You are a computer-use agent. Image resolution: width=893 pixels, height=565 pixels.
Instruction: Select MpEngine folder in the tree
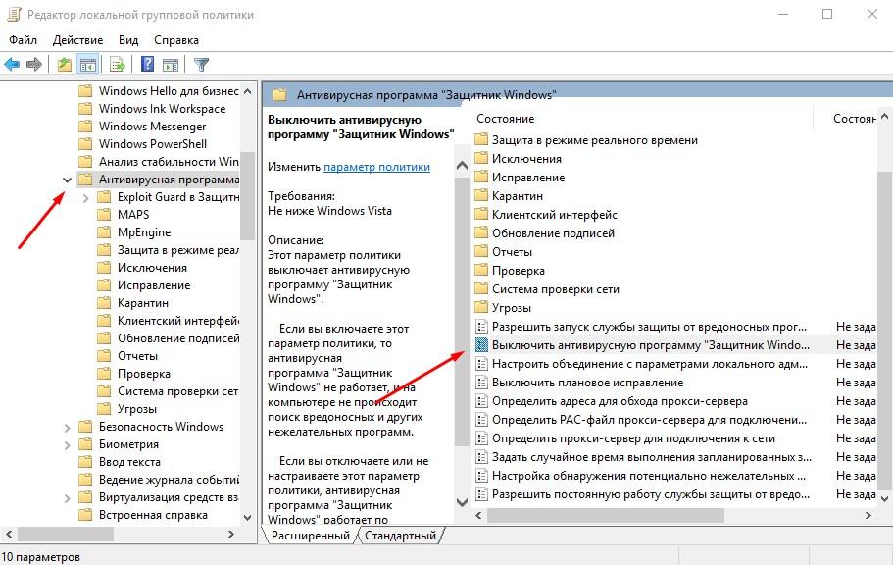pyautogui.click(x=143, y=232)
